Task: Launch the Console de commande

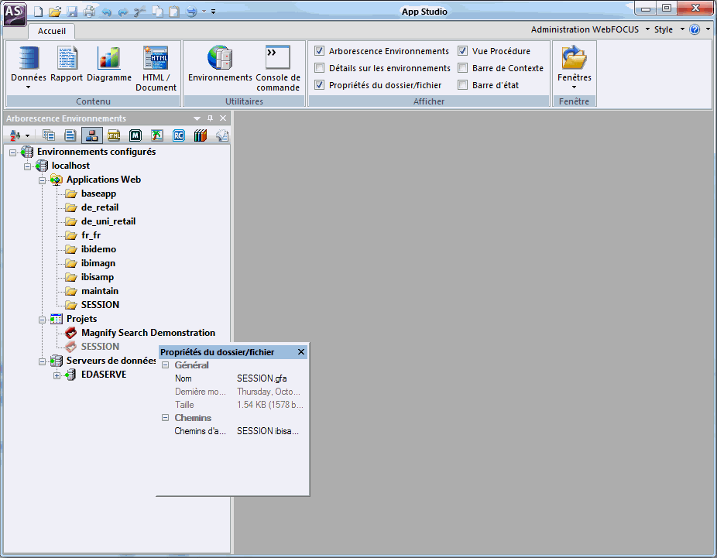Action: pos(278,69)
